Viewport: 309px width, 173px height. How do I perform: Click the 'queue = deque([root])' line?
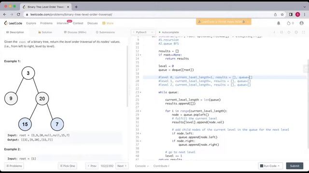[176, 70]
